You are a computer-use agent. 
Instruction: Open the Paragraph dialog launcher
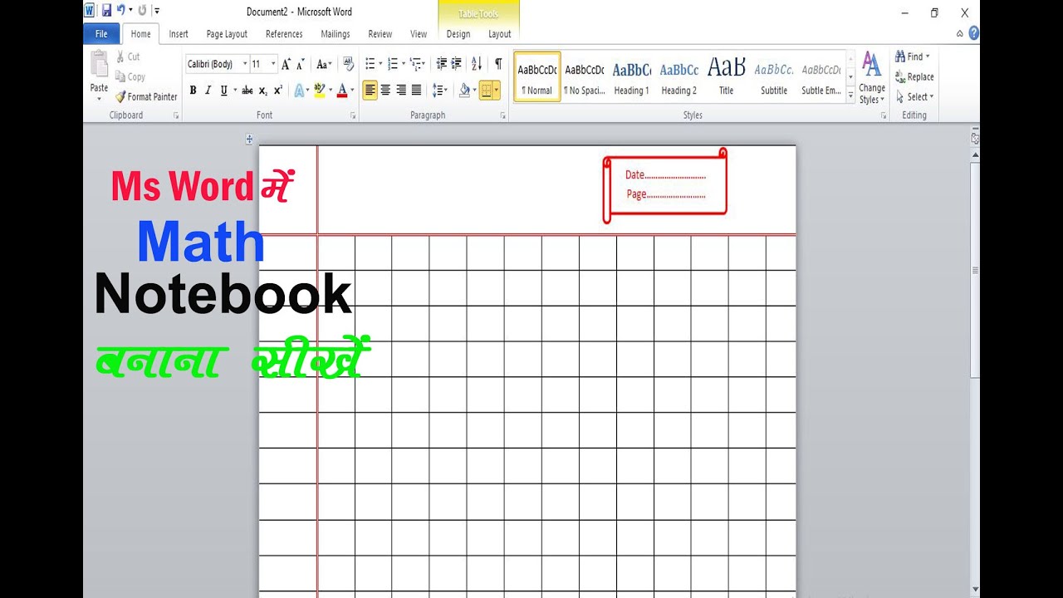(x=502, y=116)
